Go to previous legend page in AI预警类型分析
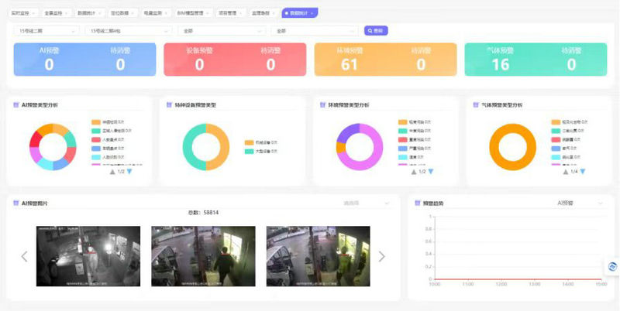This screenshot has height=311, width=620. (113, 172)
